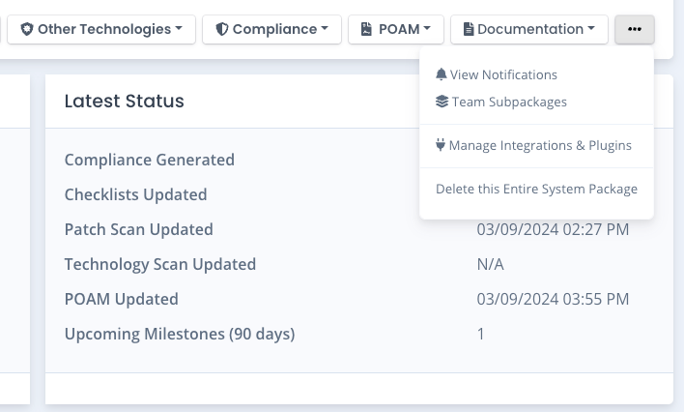This screenshot has width=684, height=412.
Task: Click the shield icon on Other Technologies
Action: [27, 29]
